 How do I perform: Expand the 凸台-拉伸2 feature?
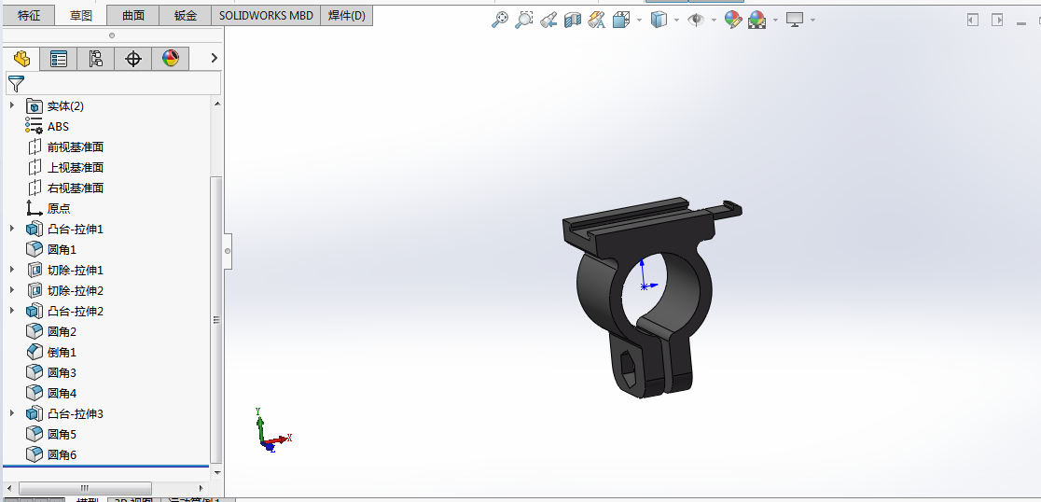pos(11,311)
